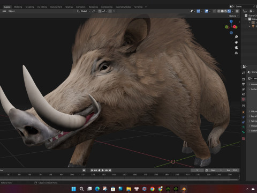This screenshot has width=257, height=193.
Task: Expand the Volume panel in properties
Action: click(x=253, y=112)
